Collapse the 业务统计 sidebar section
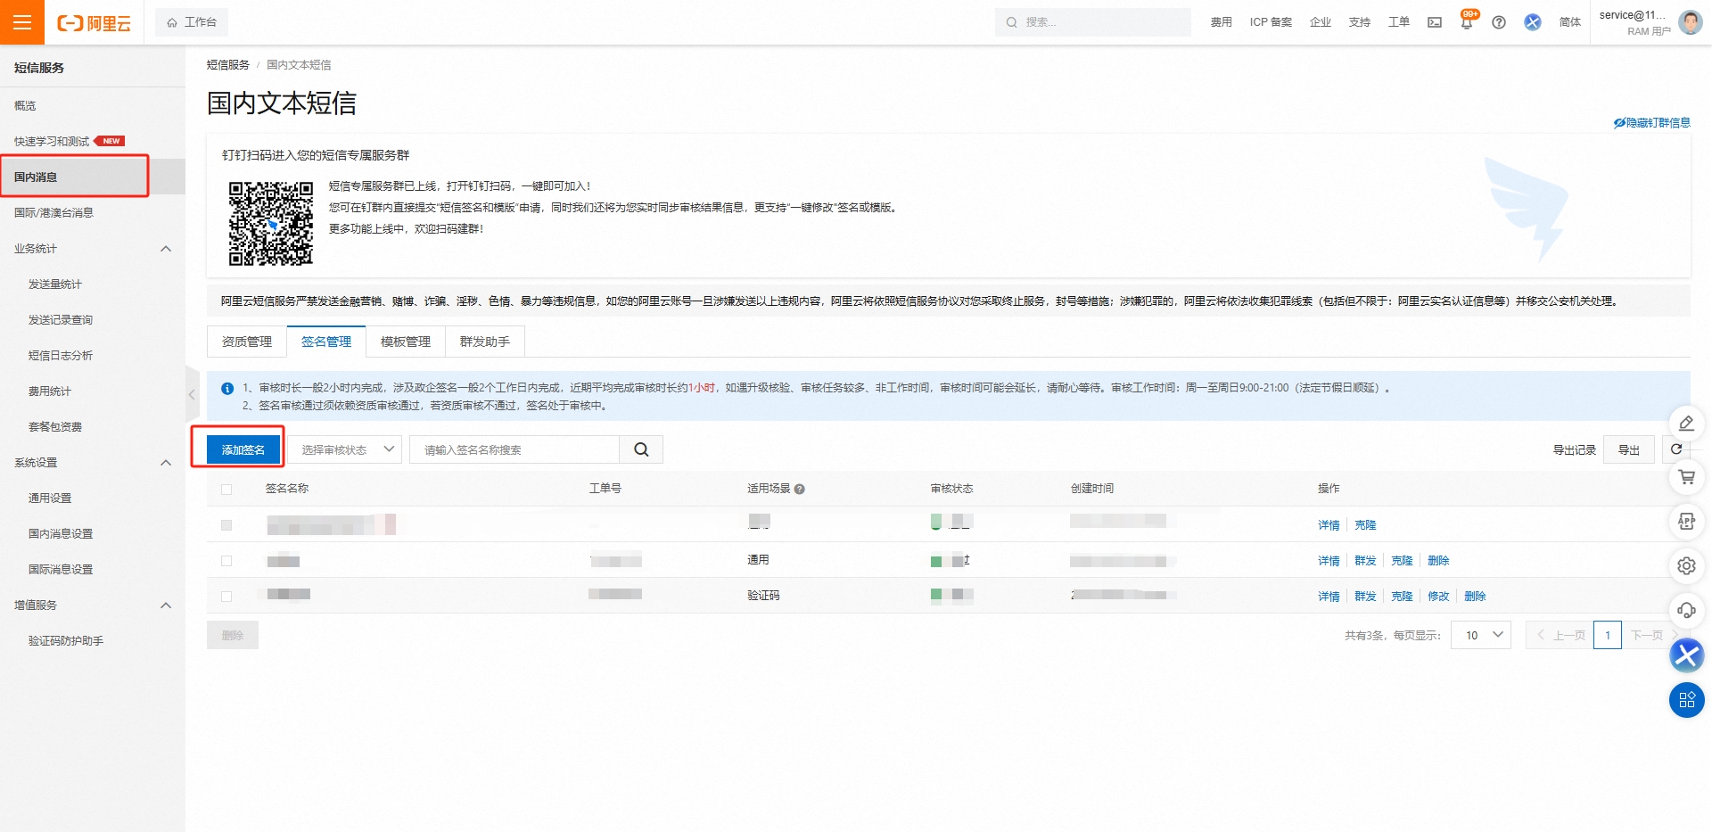 coord(166,249)
